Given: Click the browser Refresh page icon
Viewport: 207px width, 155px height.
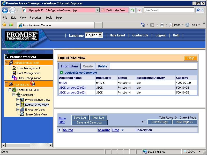Looking at the screenshot, I should pos(133,10).
